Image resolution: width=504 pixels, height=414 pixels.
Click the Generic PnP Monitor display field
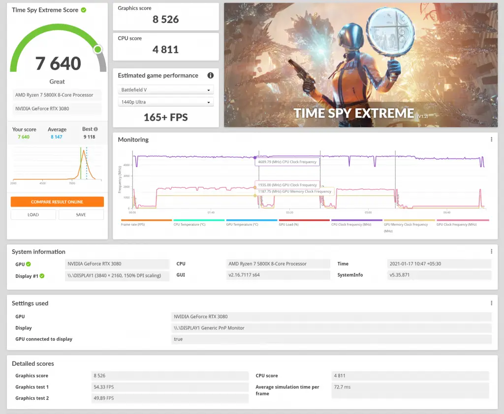point(331,328)
